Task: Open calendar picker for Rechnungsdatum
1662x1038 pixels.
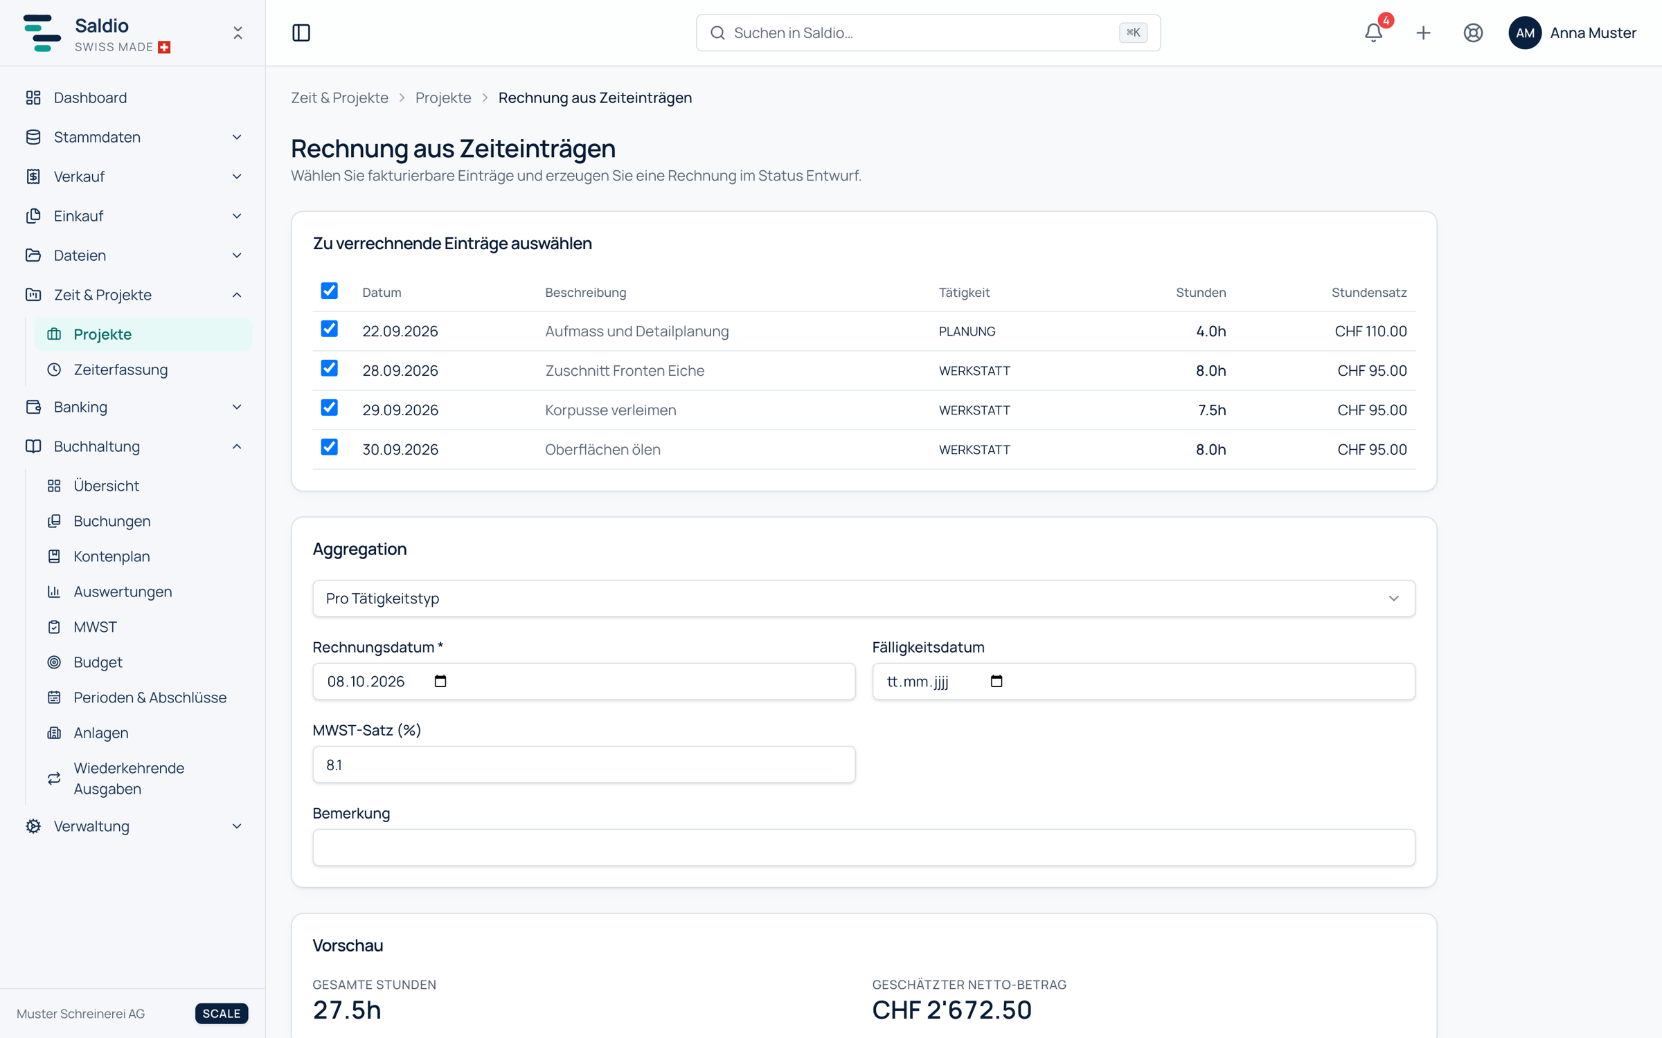Action: point(440,681)
